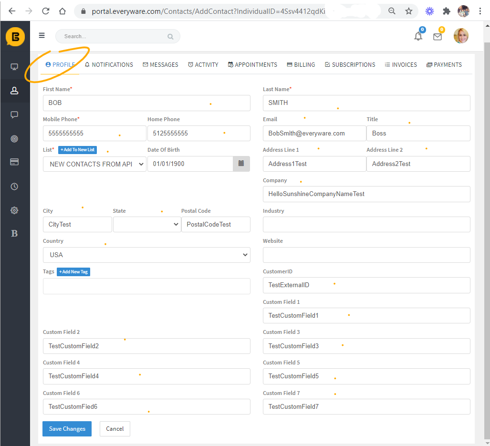Click the Home Phone field
Image resolution: width=490 pixels, height=446 pixels.
[x=199, y=134]
